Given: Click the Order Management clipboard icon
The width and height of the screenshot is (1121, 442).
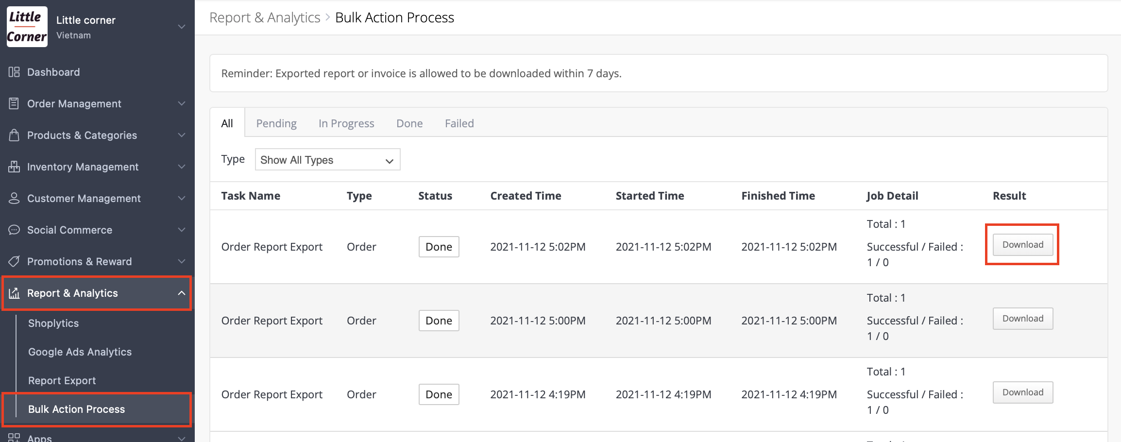Looking at the screenshot, I should (14, 103).
